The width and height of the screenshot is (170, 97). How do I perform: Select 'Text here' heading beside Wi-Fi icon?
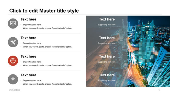click(28, 75)
